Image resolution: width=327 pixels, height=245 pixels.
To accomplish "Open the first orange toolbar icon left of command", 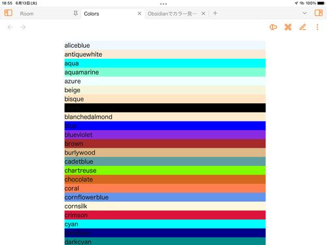I will click(x=273, y=27).
